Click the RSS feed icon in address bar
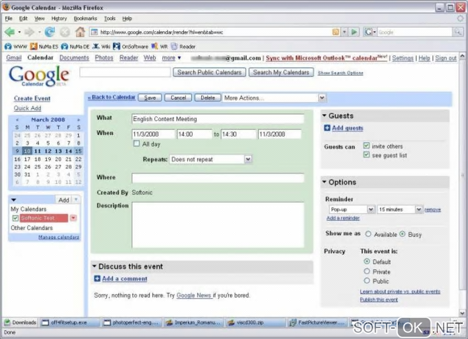Image resolution: width=468 pixels, height=339 pixels. pyautogui.click(x=336, y=32)
